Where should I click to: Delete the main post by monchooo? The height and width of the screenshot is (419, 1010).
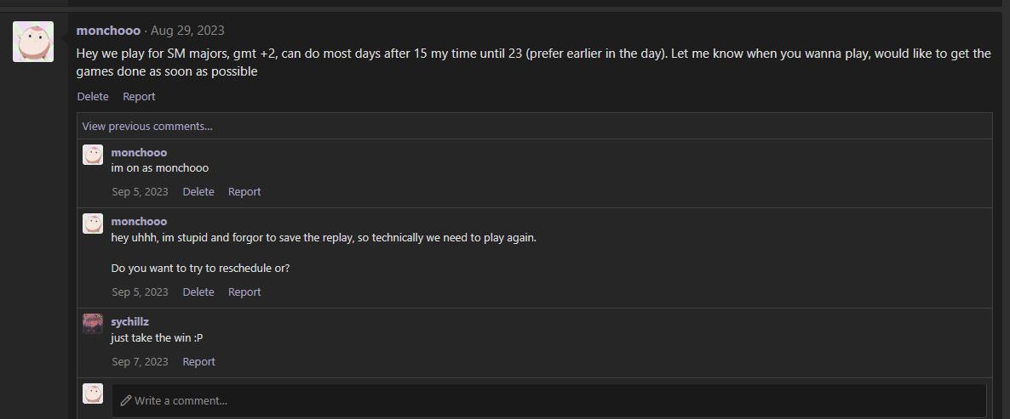93,97
